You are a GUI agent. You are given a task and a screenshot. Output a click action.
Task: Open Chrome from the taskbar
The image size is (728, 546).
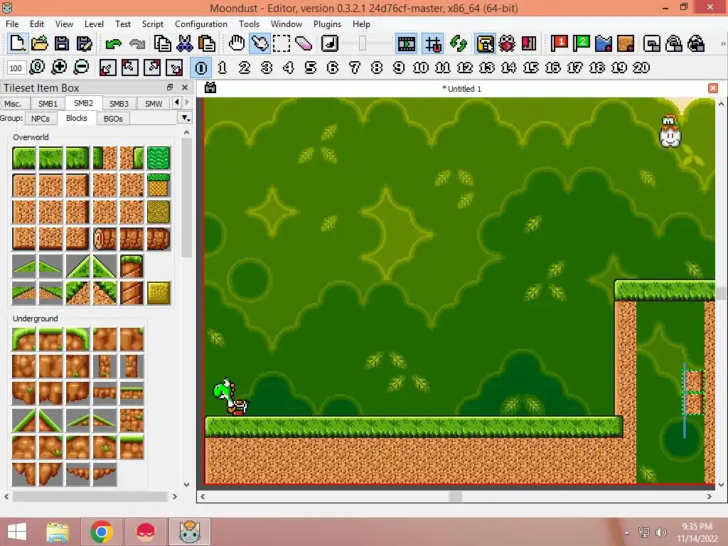[102, 532]
